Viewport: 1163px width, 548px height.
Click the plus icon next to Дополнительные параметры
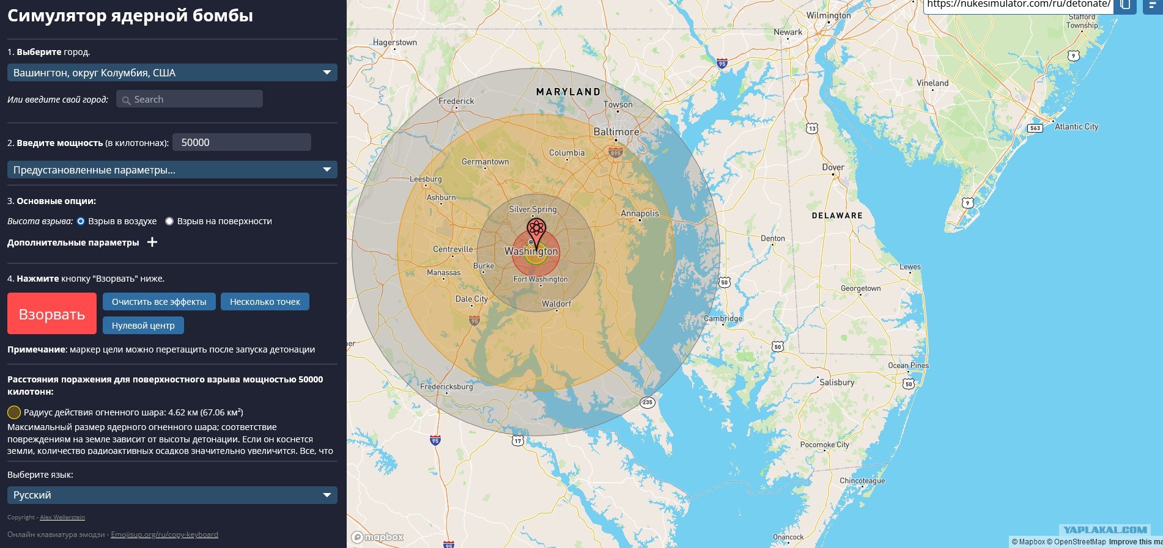coord(152,242)
